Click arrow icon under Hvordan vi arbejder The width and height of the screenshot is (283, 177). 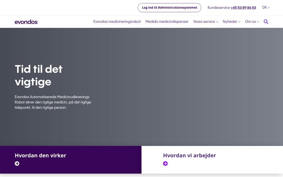pyautogui.click(x=165, y=164)
